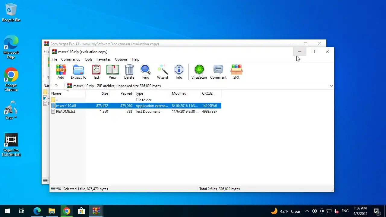Open the notification center

tap(376, 211)
